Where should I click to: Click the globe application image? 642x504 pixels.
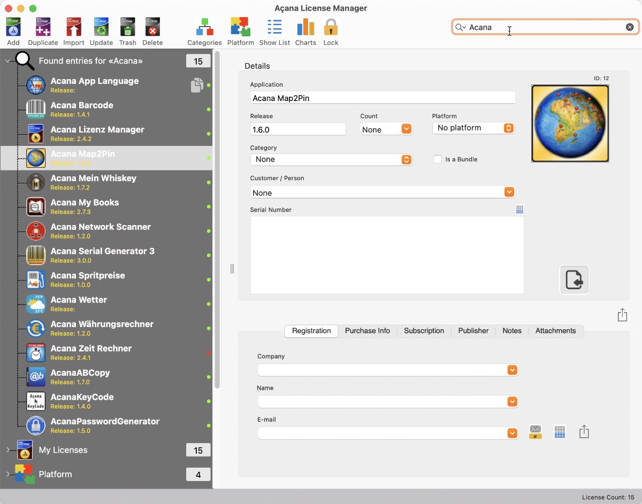[x=570, y=123]
